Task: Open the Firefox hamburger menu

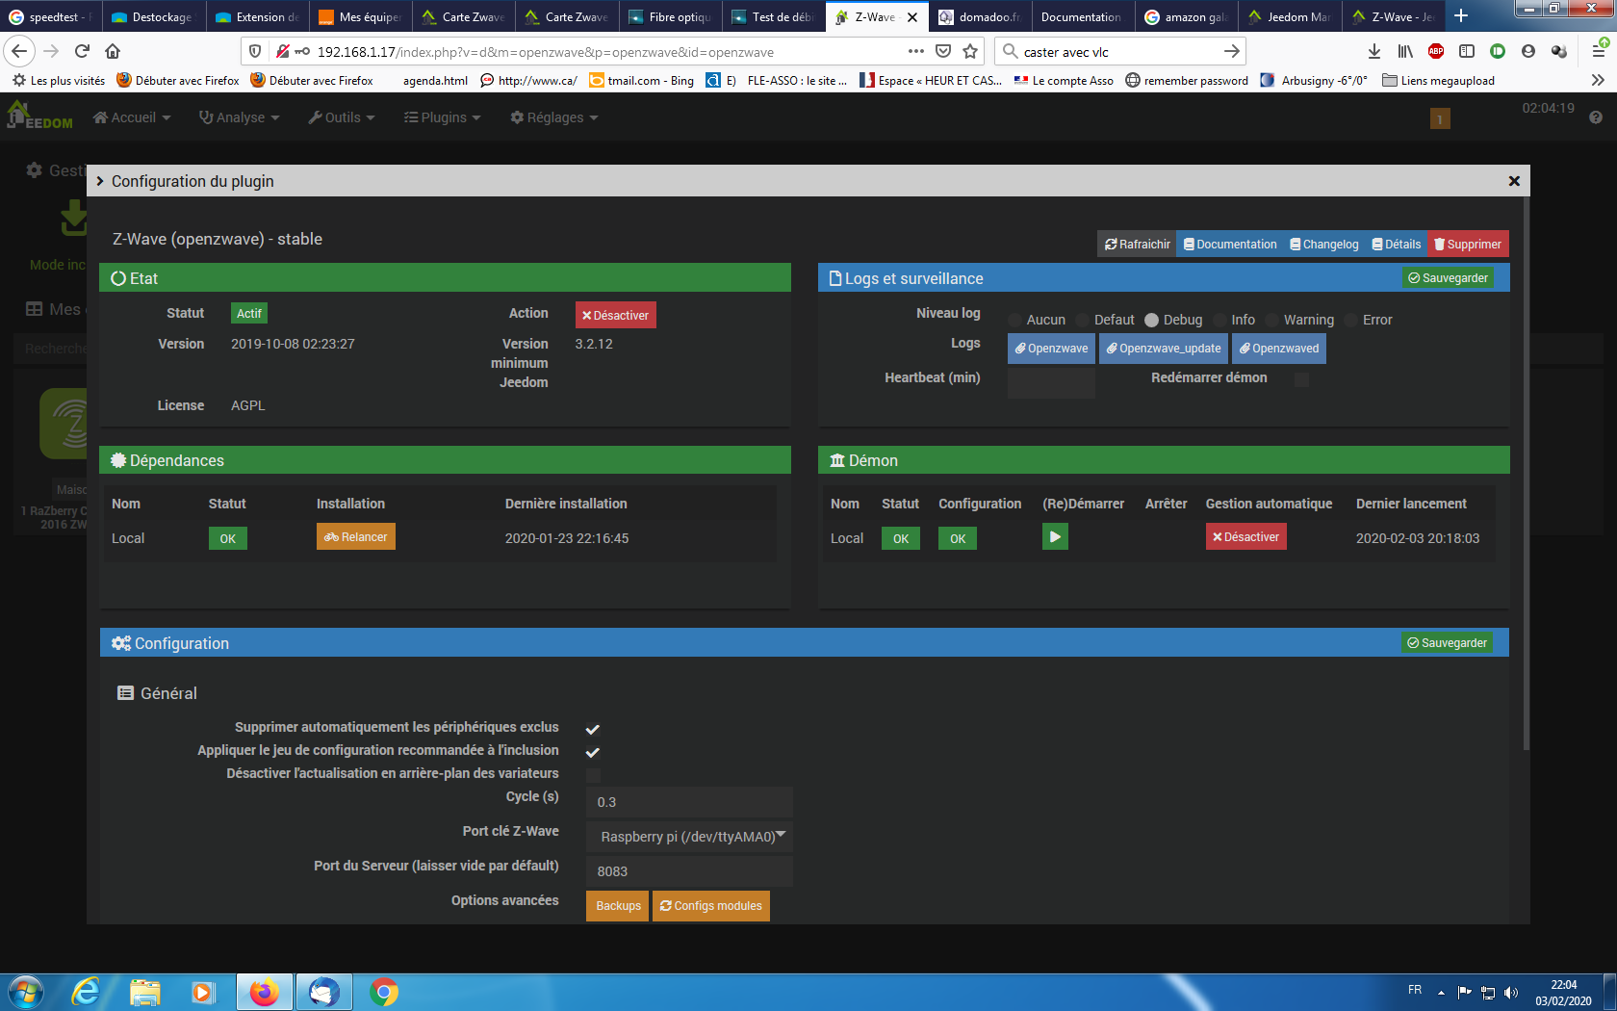Action: (1599, 51)
